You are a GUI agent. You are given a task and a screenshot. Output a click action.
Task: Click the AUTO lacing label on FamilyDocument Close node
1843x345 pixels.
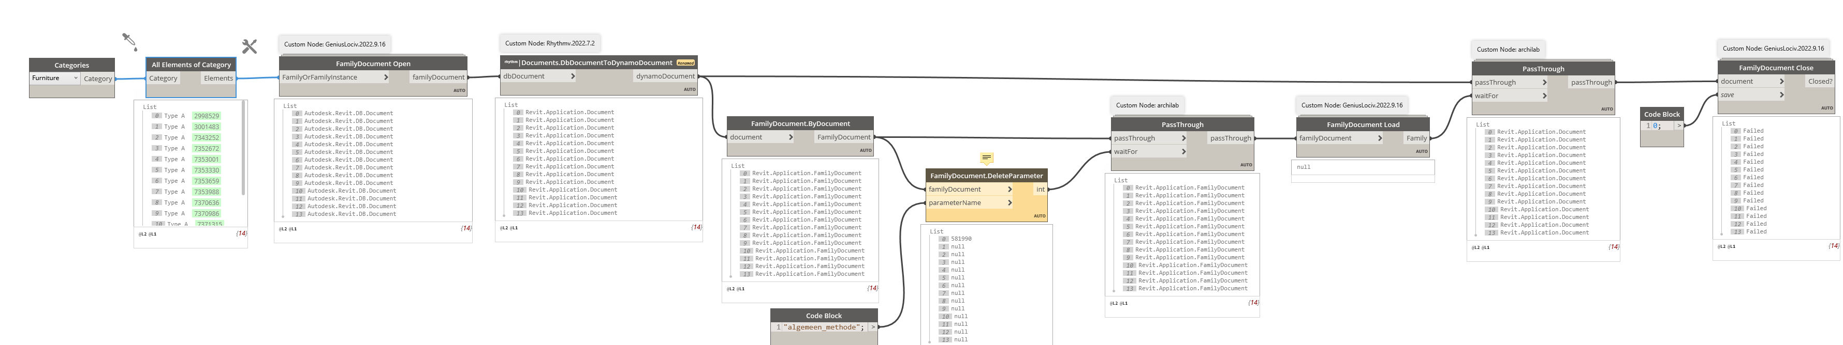click(x=1826, y=108)
